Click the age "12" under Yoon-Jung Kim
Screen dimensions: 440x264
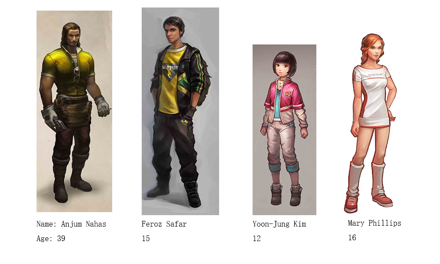257,238
